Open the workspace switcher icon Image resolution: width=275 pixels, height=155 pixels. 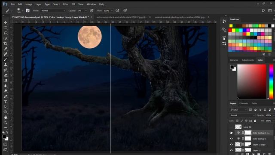tap(270, 10)
